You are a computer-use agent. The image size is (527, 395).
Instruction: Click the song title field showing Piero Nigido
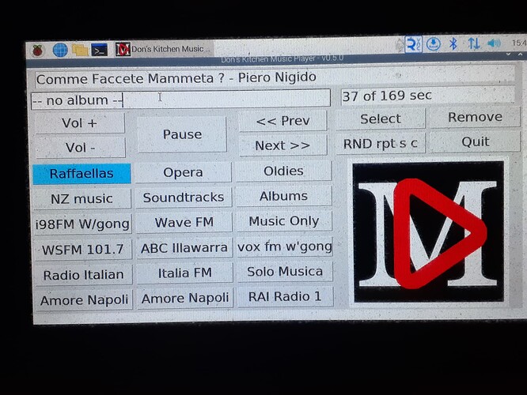click(275, 78)
